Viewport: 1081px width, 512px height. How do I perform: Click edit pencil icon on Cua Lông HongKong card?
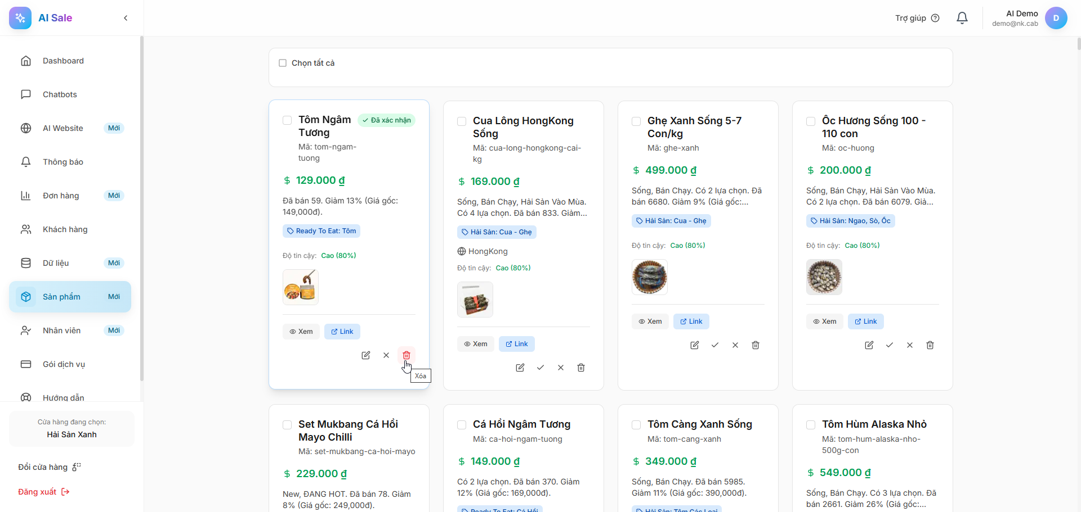click(x=520, y=368)
